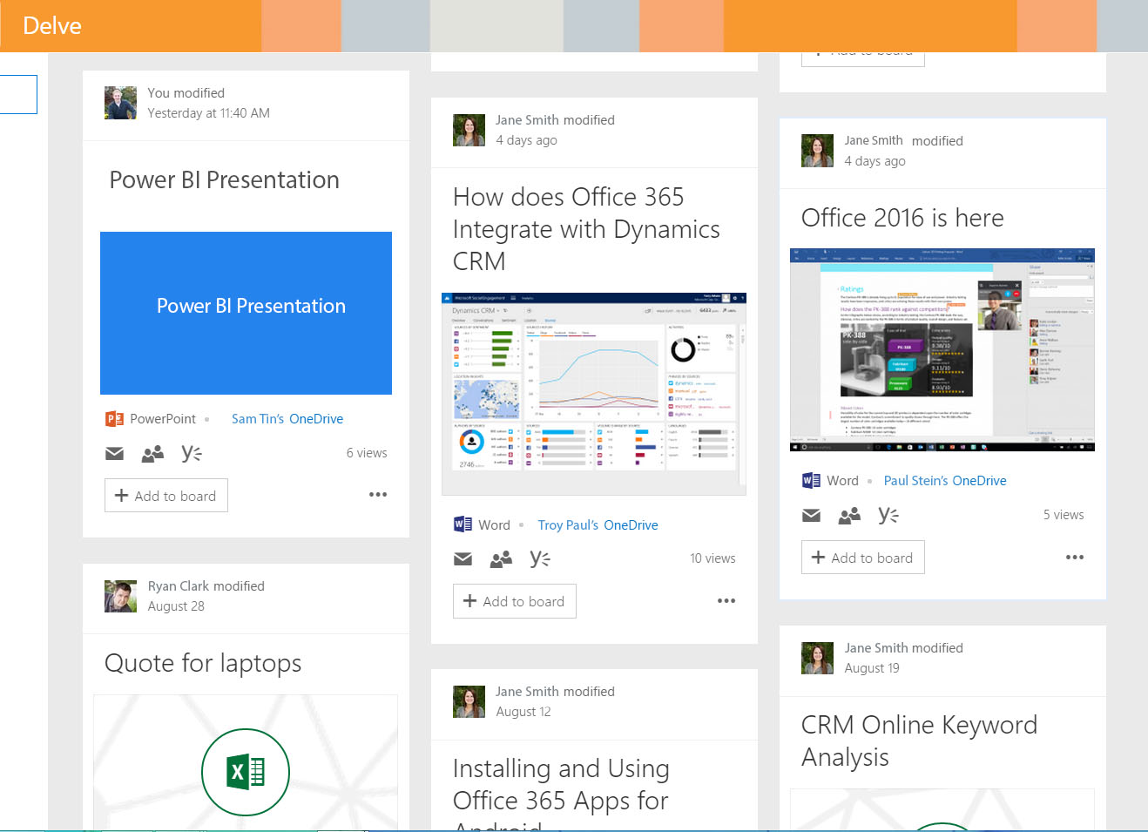Click the August 12 date text
The width and height of the screenshot is (1148, 832).
[x=523, y=712]
